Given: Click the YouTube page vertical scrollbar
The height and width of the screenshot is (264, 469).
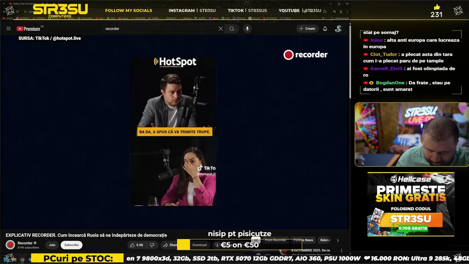Looking at the screenshot, I should click(350, 62).
